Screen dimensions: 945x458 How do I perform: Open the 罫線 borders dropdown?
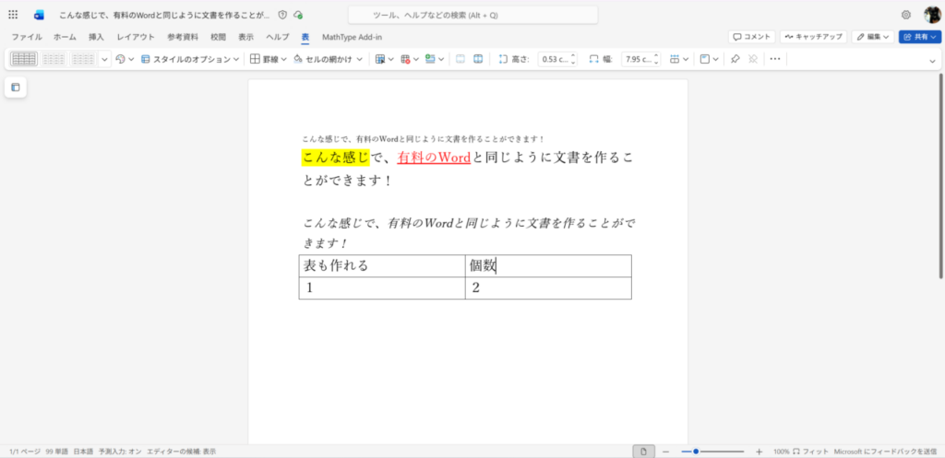coord(269,59)
